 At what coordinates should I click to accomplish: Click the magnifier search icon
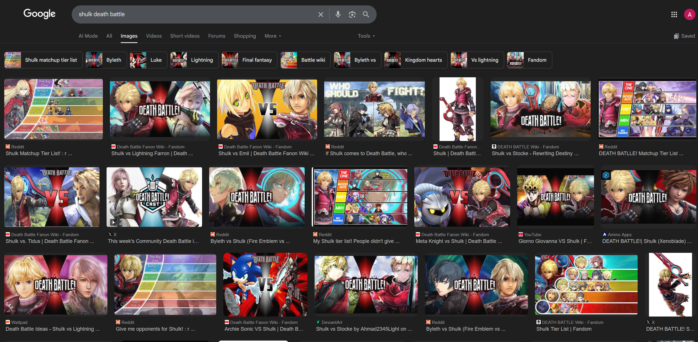366,14
